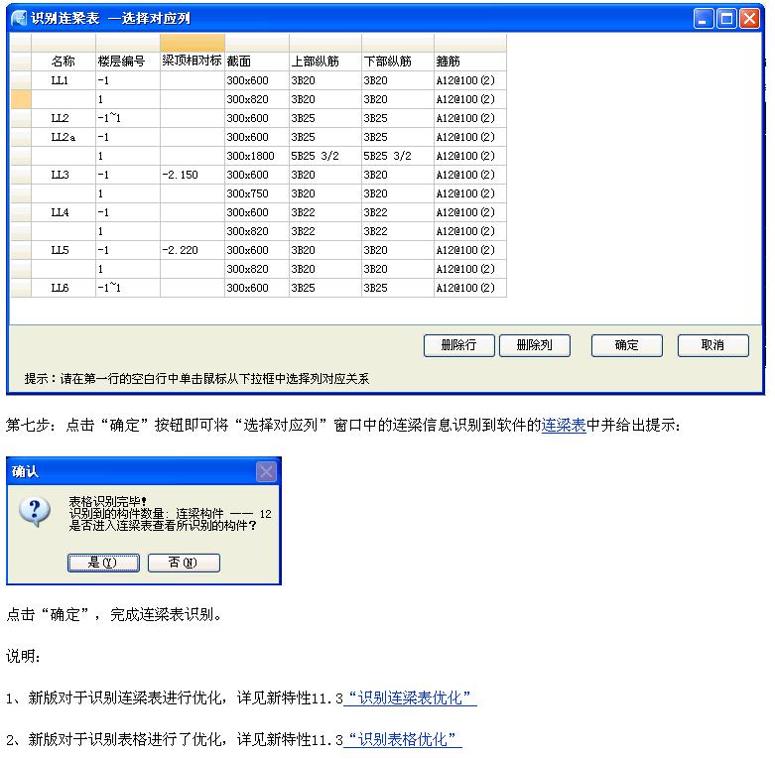Click the 梁顶相对标 column cell
775x759 pixels.
193,62
